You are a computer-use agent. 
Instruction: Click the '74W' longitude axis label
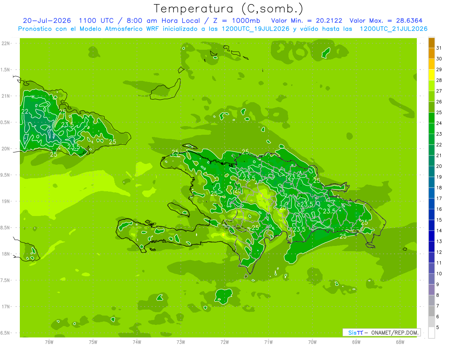point(137,342)
